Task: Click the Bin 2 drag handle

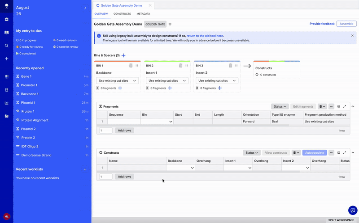Action: click(x=187, y=65)
